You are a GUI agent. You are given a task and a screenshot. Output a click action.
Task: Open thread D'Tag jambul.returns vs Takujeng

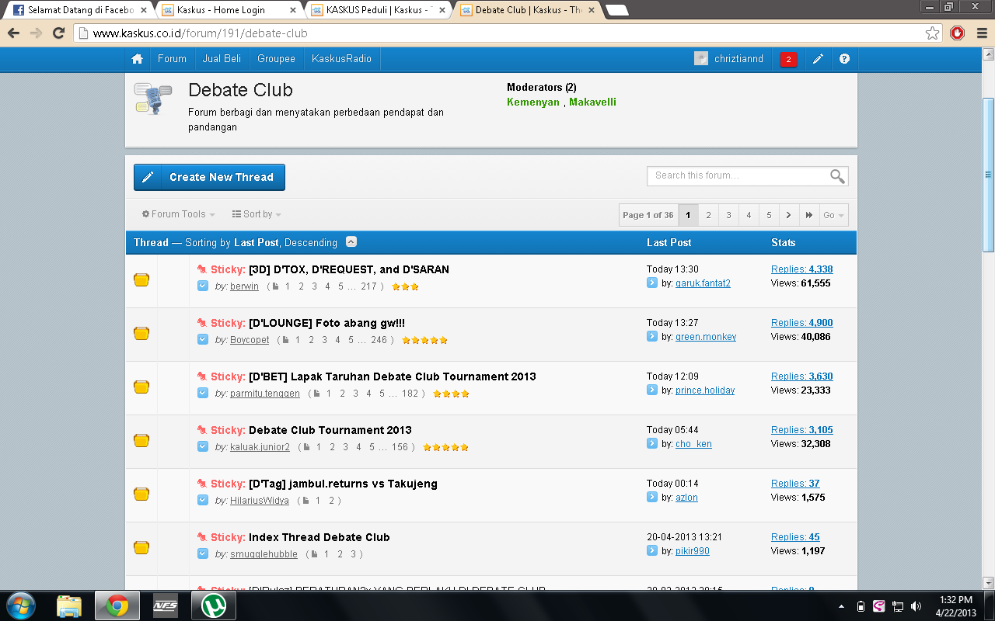343,484
